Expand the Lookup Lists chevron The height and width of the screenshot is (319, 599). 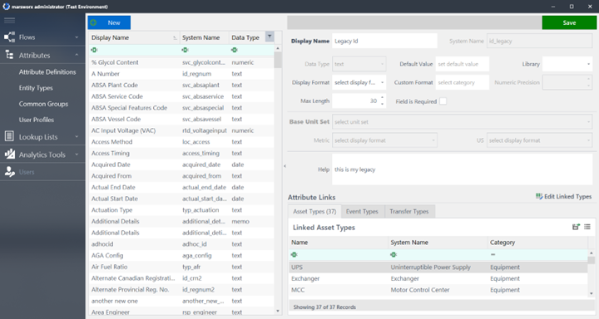(x=77, y=136)
